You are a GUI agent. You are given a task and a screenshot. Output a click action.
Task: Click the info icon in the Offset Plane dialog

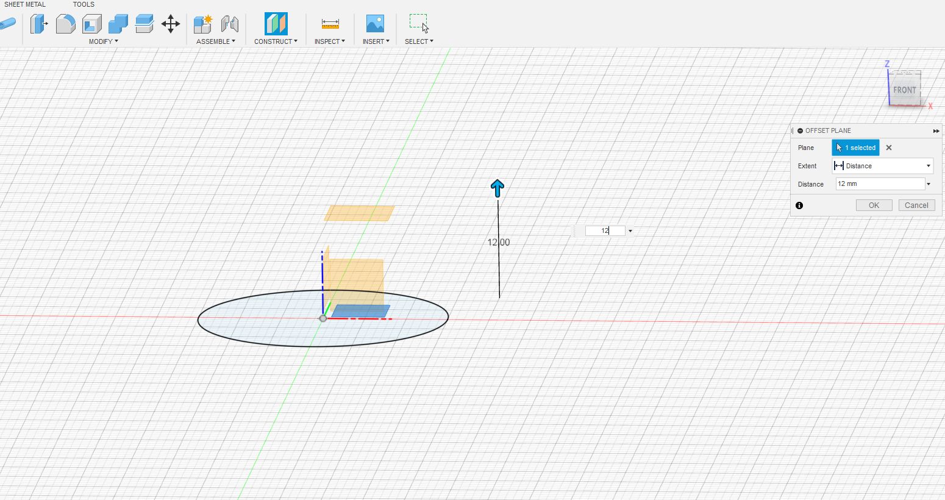coord(799,205)
